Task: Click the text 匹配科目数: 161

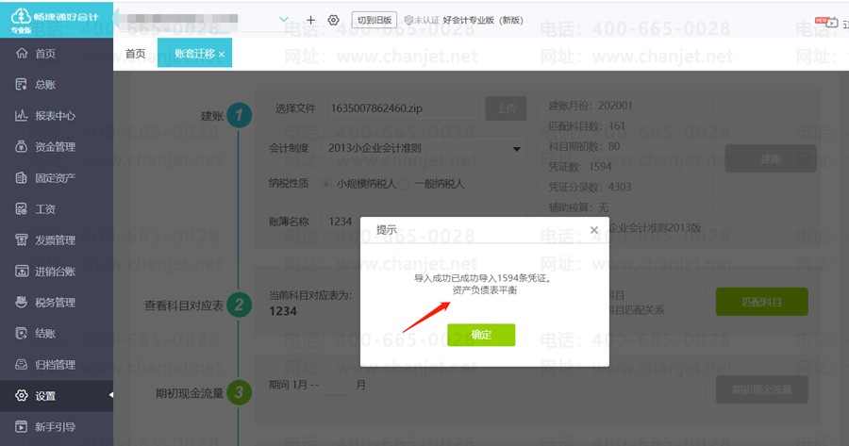Action: [x=587, y=126]
